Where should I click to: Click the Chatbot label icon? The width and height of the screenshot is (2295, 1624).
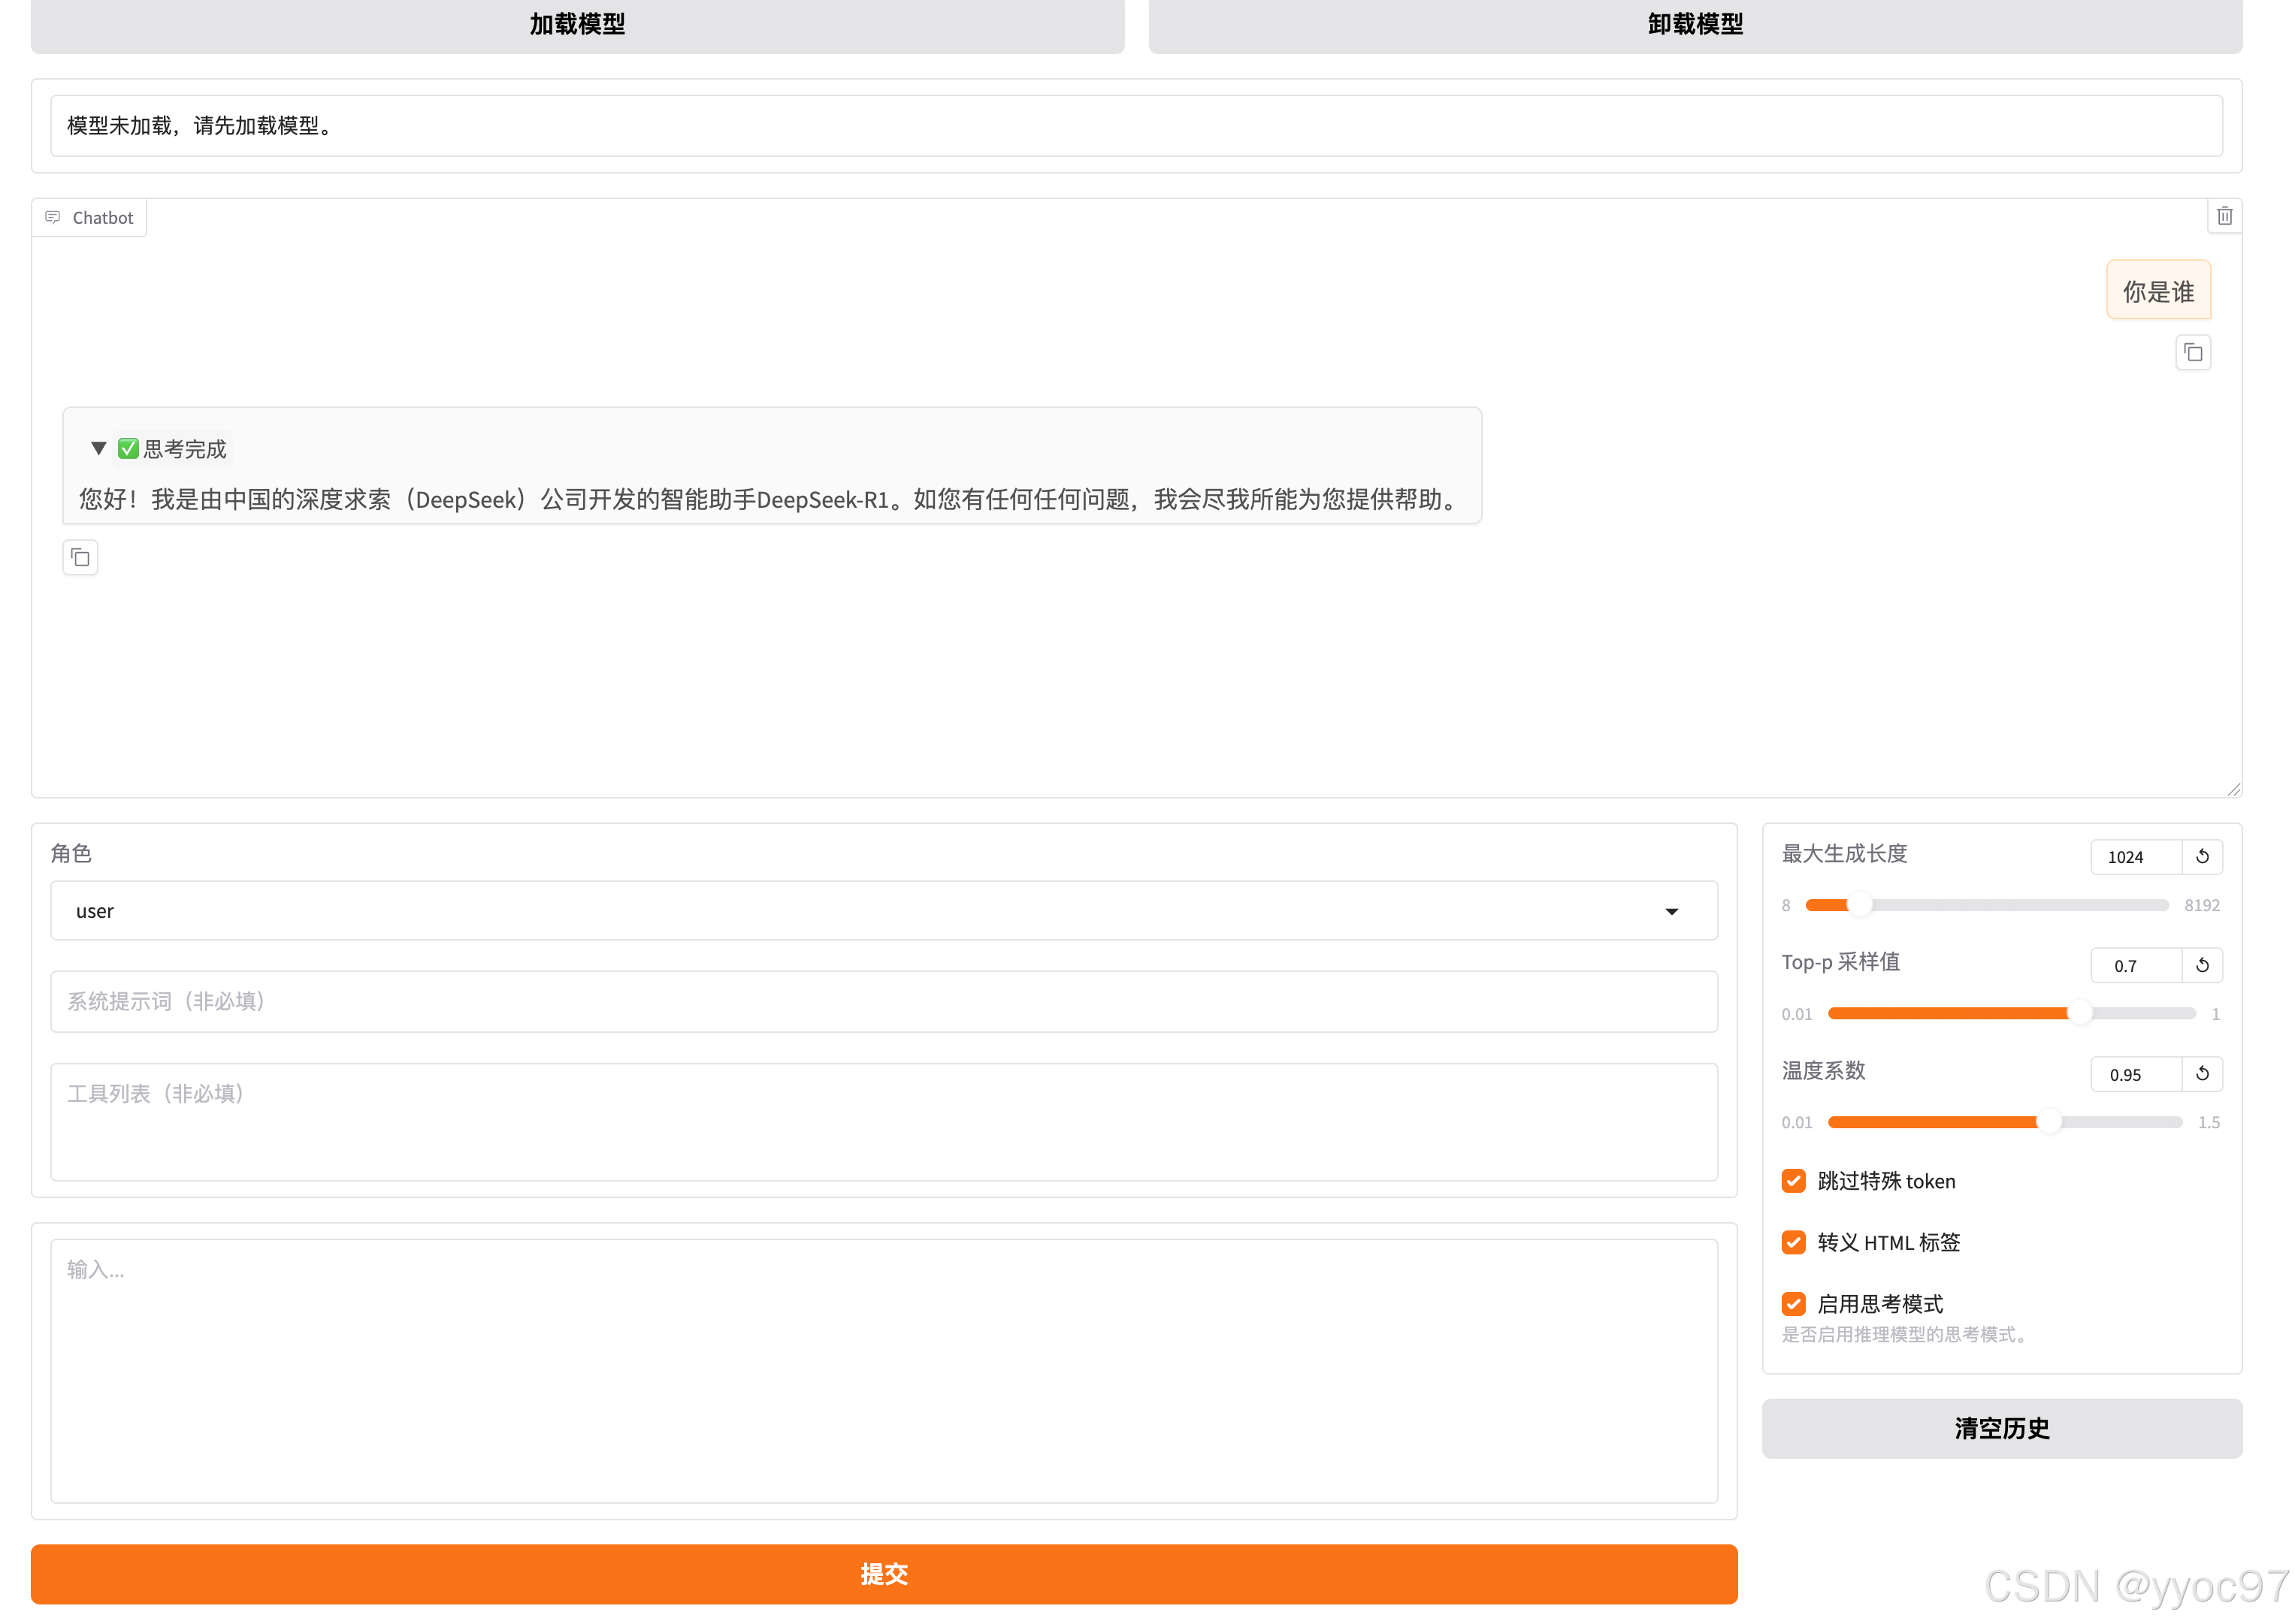click(x=53, y=218)
